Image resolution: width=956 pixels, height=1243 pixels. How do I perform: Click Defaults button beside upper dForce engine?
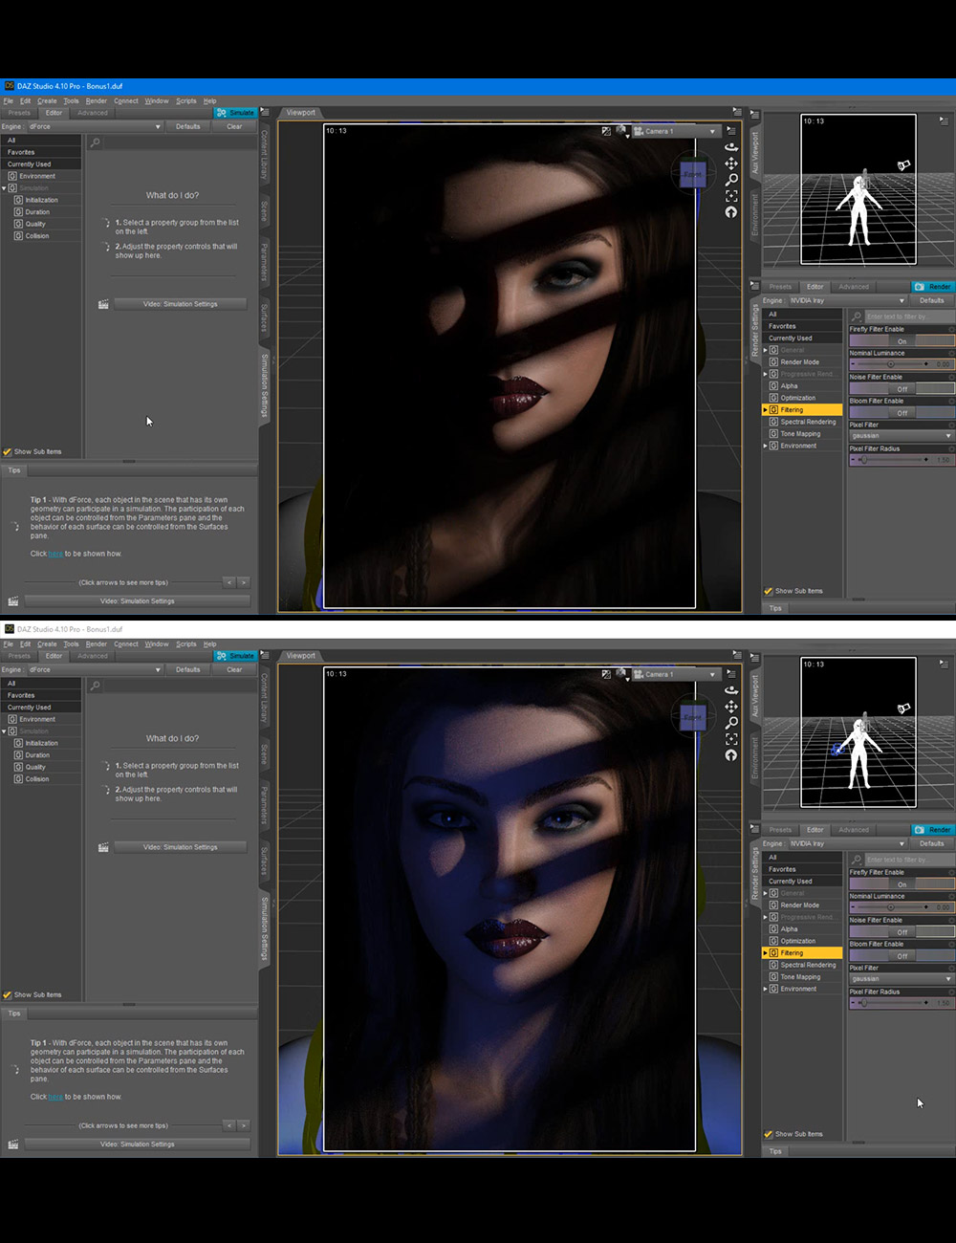pyautogui.click(x=188, y=126)
